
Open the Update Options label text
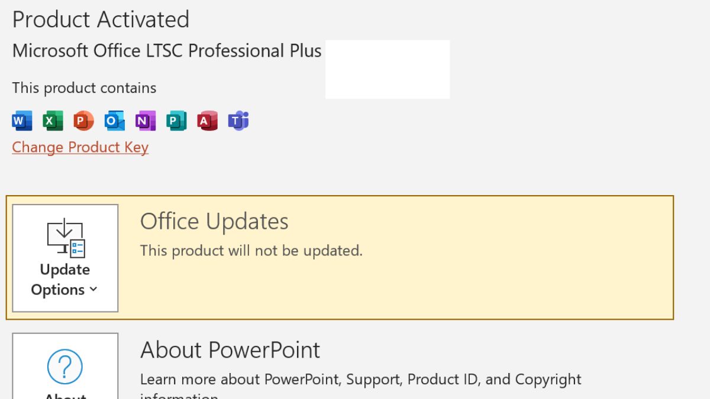(x=64, y=280)
